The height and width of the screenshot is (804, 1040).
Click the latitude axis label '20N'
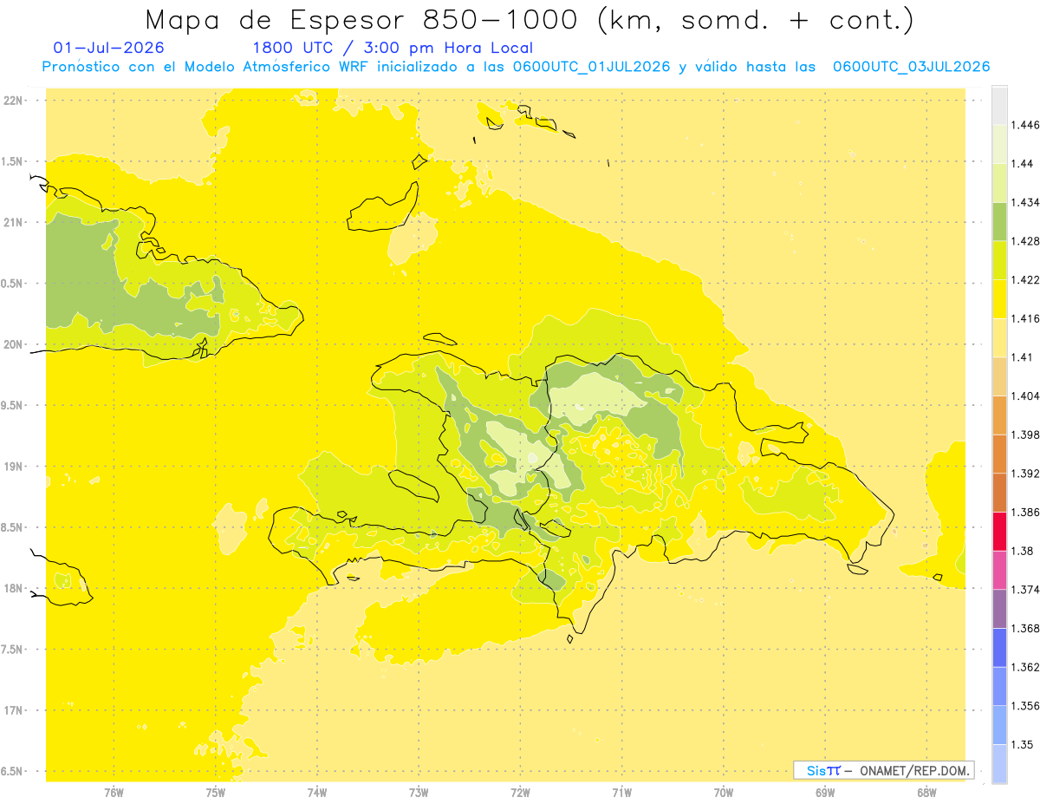[13, 344]
